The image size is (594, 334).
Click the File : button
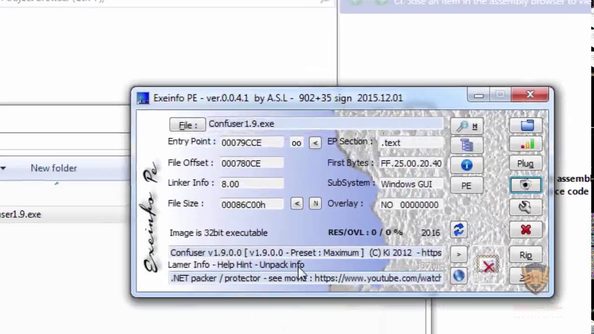click(187, 125)
